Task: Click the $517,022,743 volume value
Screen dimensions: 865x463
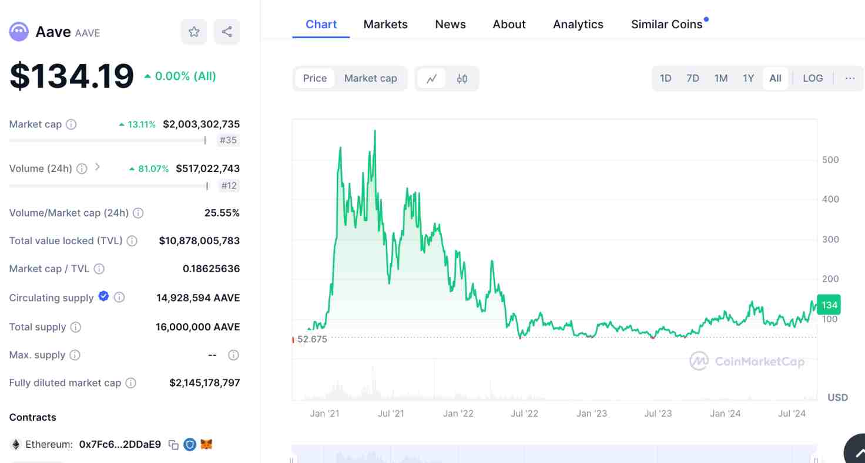Action: tap(207, 168)
